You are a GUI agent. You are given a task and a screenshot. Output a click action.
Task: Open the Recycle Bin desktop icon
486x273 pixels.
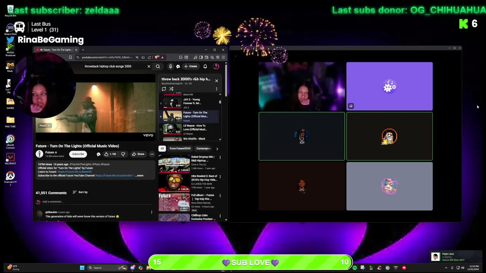pos(10,11)
